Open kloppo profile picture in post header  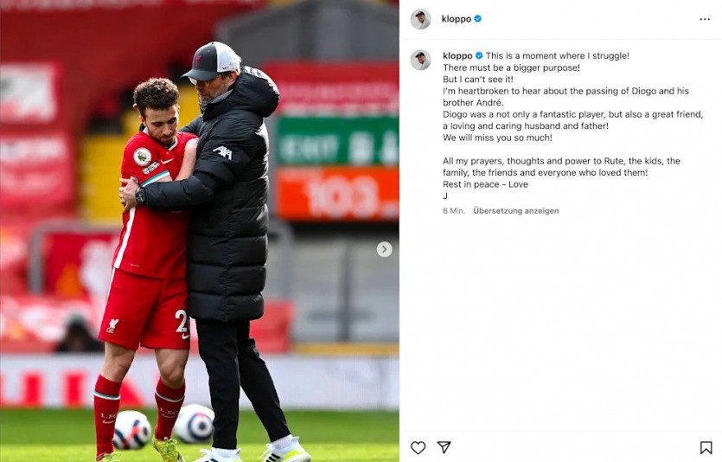tap(420, 19)
